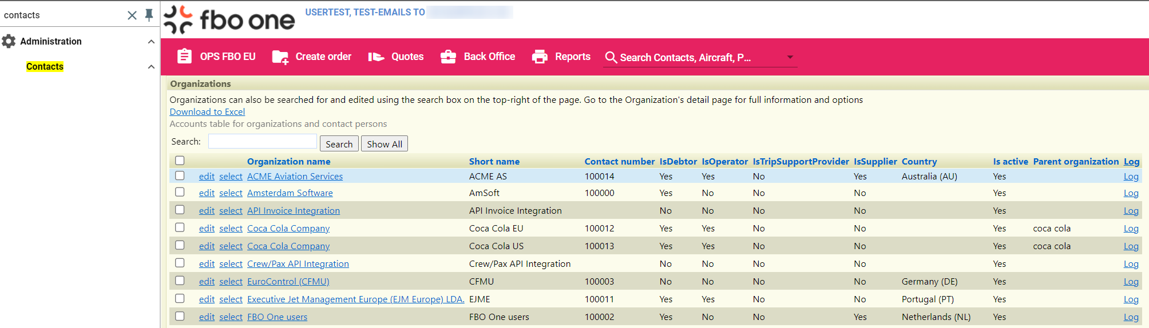The image size is (1149, 328).
Task: Click the Back Office briefcase icon
Action: (x=448, y=57)
